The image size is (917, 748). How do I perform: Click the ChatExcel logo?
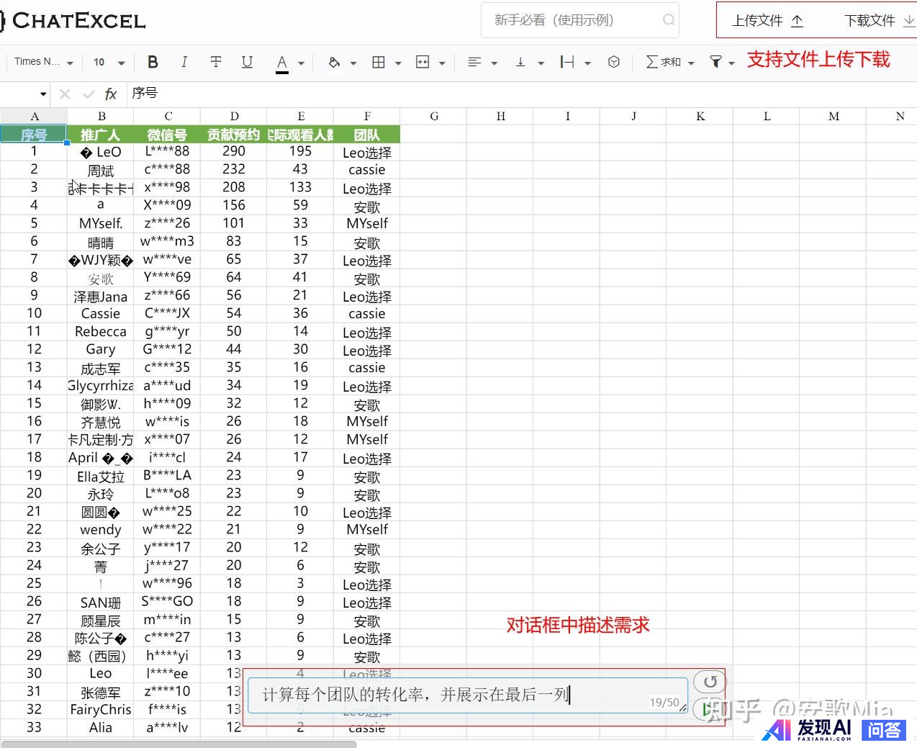pos(73,20)
